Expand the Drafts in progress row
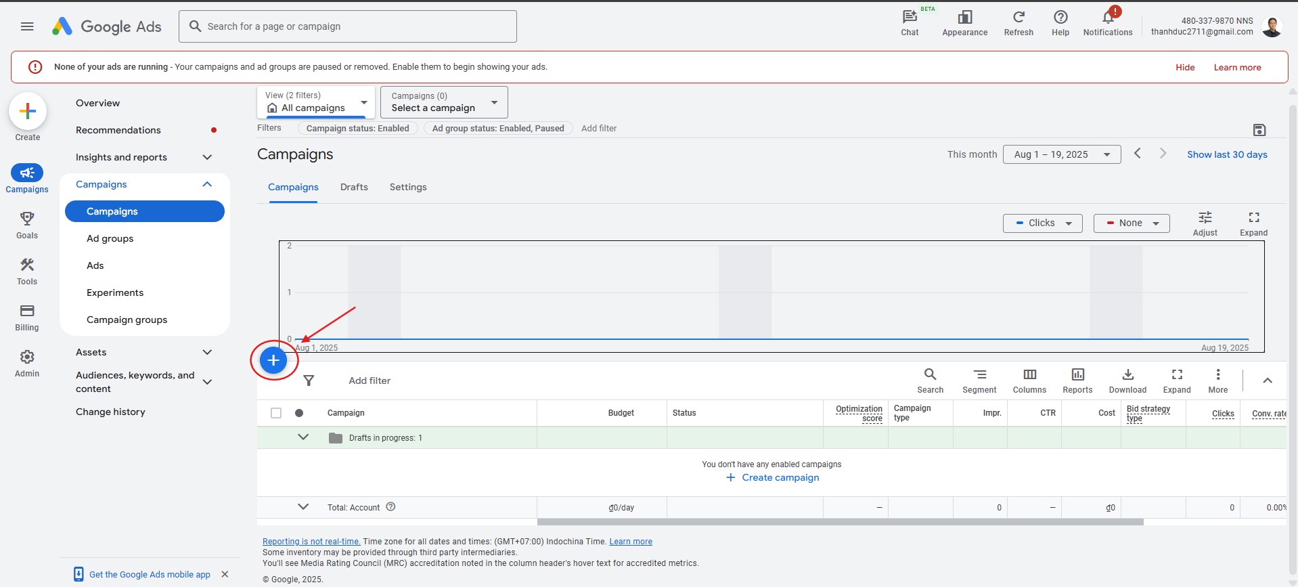 303,437
